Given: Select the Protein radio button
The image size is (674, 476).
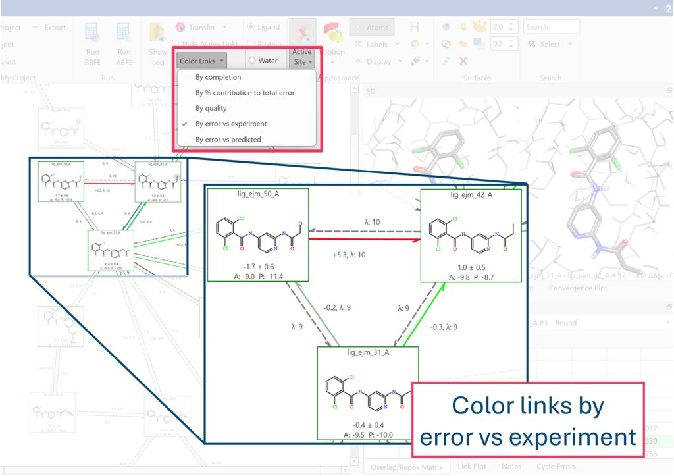Looking at the screenshot, I should [x=251, y=43].
